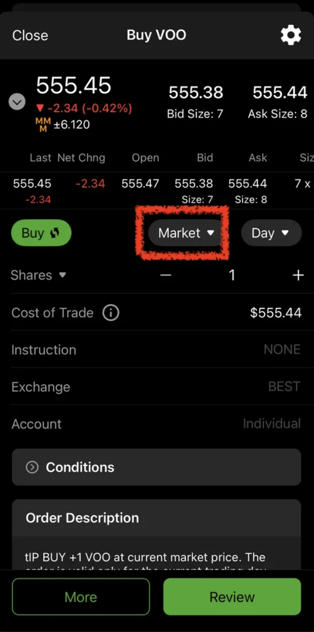Image resolution: width=314 pixels, height=632 pixels.
Task: Select the Exchange row showing BEST
Action: [156, 387]
